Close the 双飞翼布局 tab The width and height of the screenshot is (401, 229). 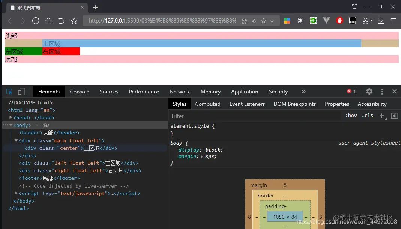83,8
